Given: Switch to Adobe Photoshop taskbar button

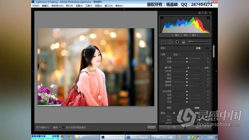Looking at the screenshot, I should [x=138, y=137].
